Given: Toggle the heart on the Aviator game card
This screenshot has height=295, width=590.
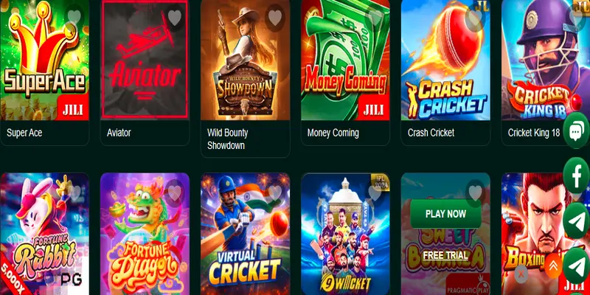Looking at the screenshot, I should click(x=175, y=17).
